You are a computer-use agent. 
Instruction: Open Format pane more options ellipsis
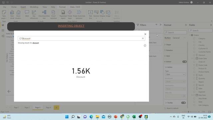point(185,38)
